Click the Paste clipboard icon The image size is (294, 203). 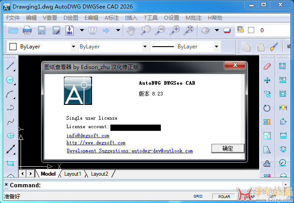[x=260, y=47]
